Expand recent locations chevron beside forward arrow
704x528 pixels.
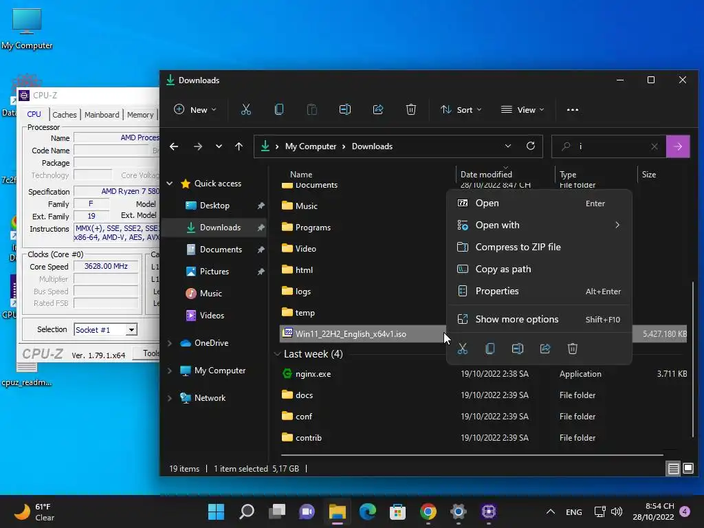(x=219, y=146)
